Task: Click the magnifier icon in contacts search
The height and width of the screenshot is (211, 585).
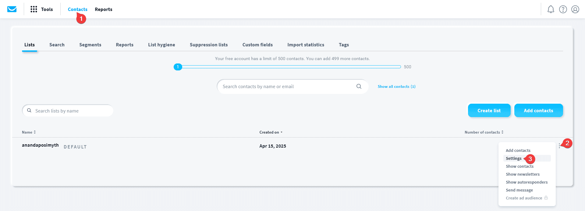Action: click(359, 86)
